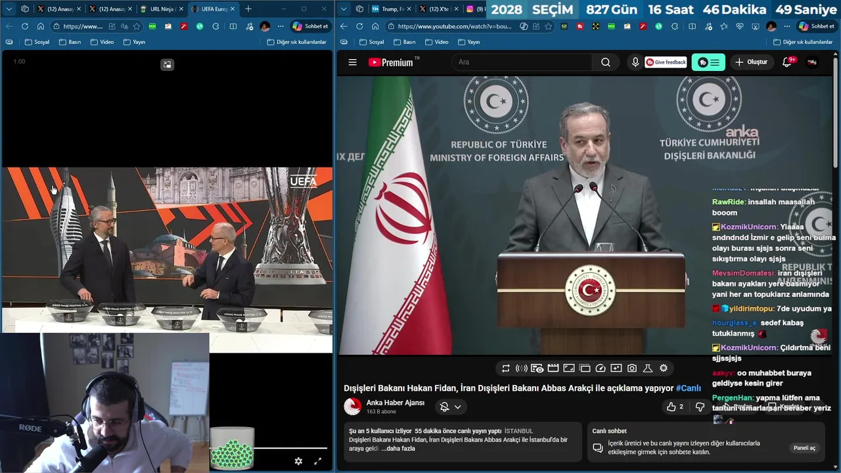
Task: Open Basın bookmarks folder in left browser
Action: coord(70,42)
